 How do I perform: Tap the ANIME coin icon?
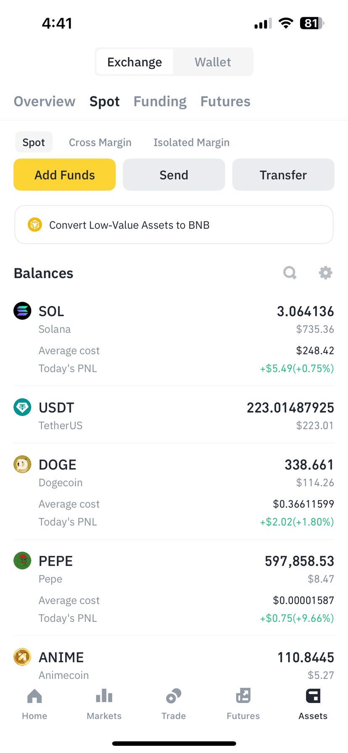(22, 657)
